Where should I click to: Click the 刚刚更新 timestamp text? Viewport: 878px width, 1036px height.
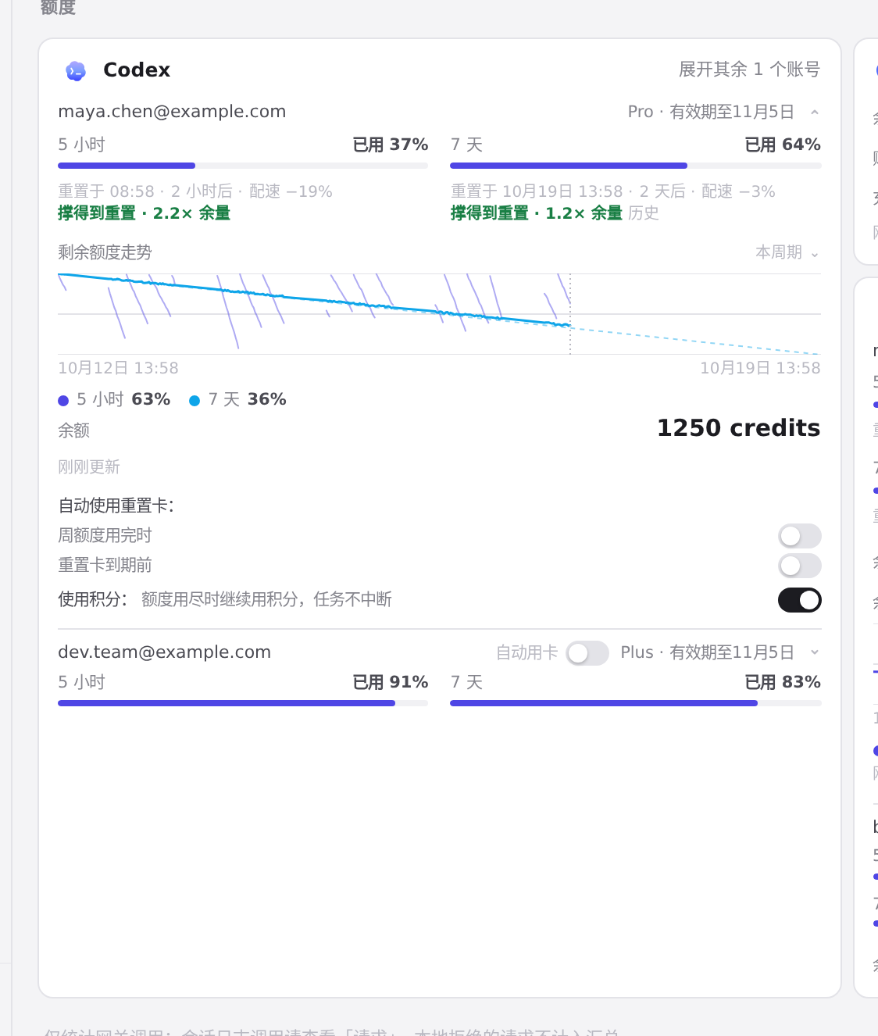[x=89, y=467]
